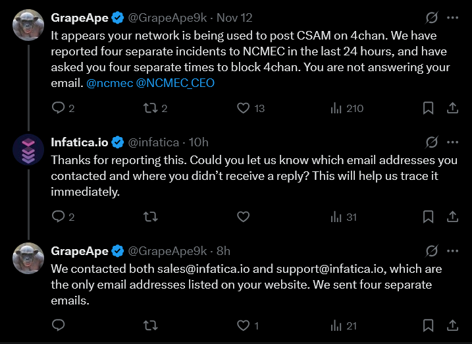
Task: Open Grok icon on the first tweet
Action: [x=432, y=18]
